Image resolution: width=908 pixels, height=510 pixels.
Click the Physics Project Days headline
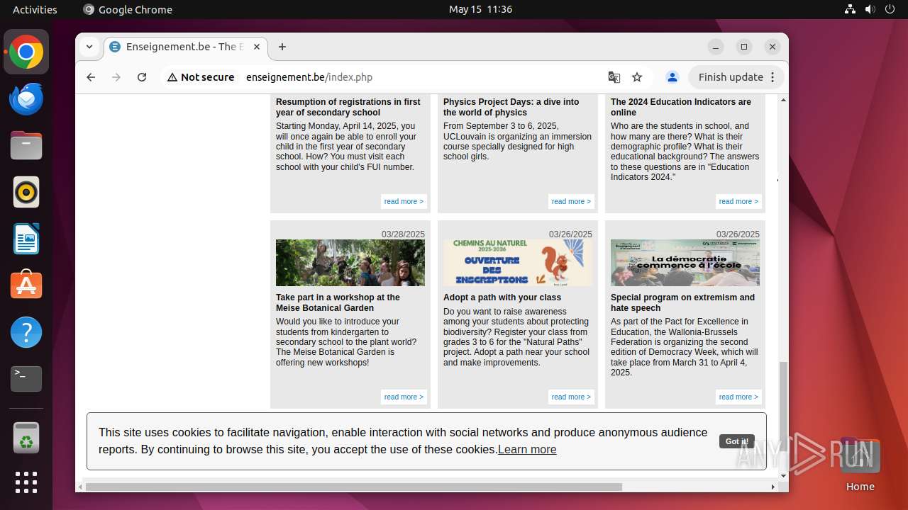[x=511, y=107]
